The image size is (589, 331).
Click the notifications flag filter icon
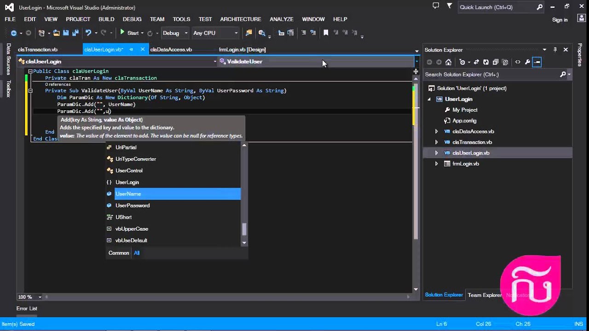point(450,6)
